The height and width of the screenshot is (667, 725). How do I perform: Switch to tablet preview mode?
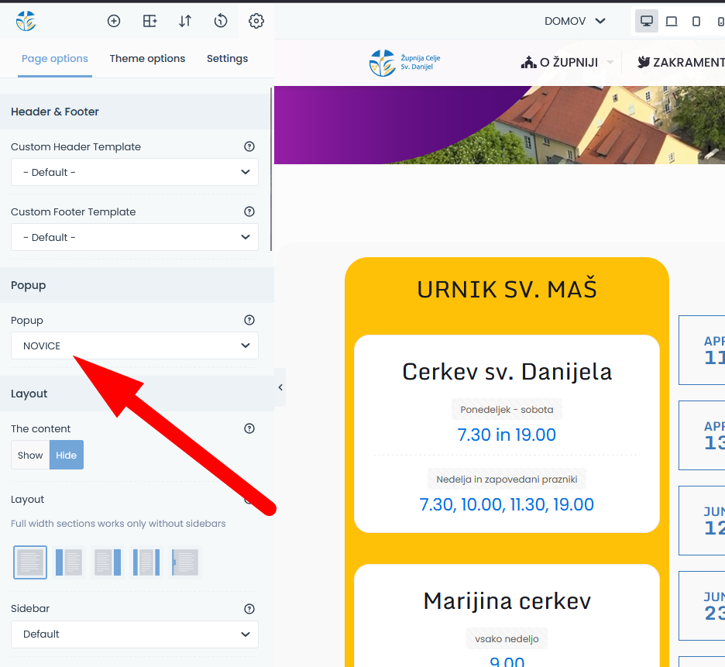click(x=696, y=21)
